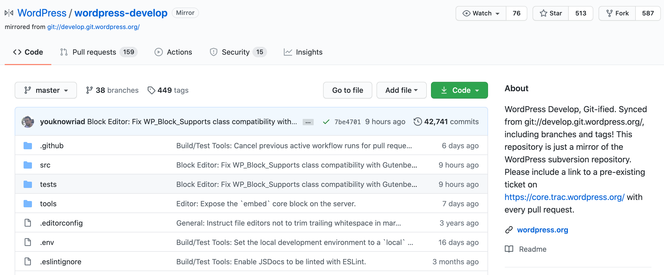
Task: Click the file icon next to .editorconfig
Action: (28, 223)
